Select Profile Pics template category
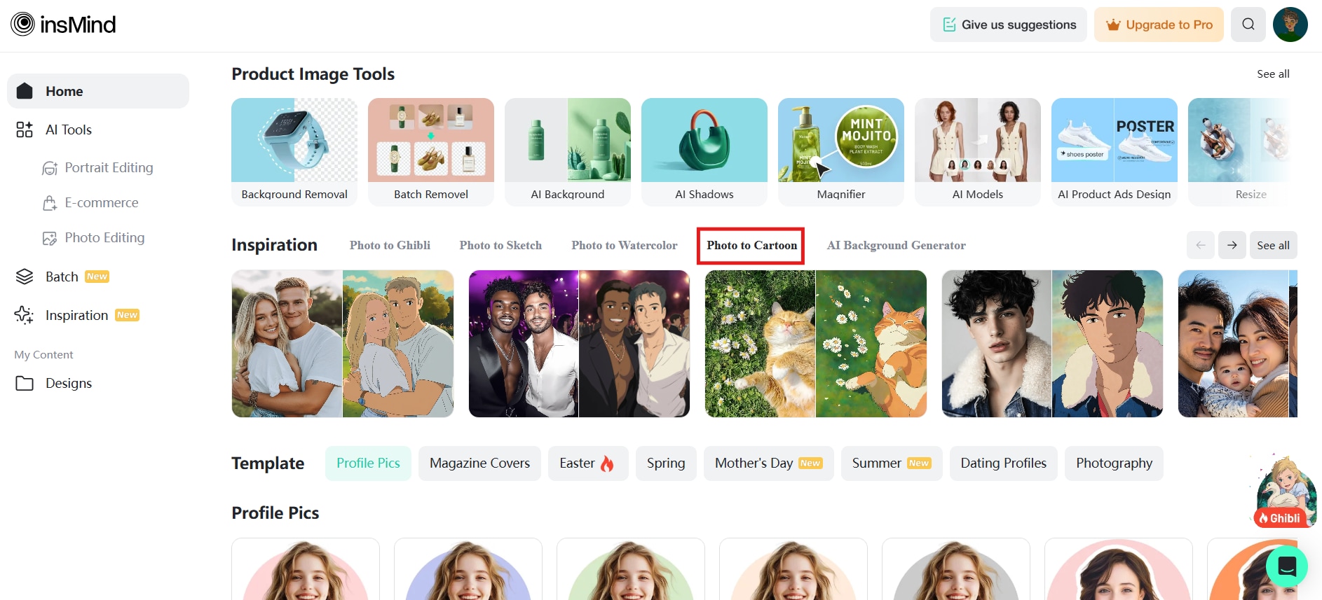Viewport: 1322px width, 600px height. pyautogui.click(x=368, y=463)
